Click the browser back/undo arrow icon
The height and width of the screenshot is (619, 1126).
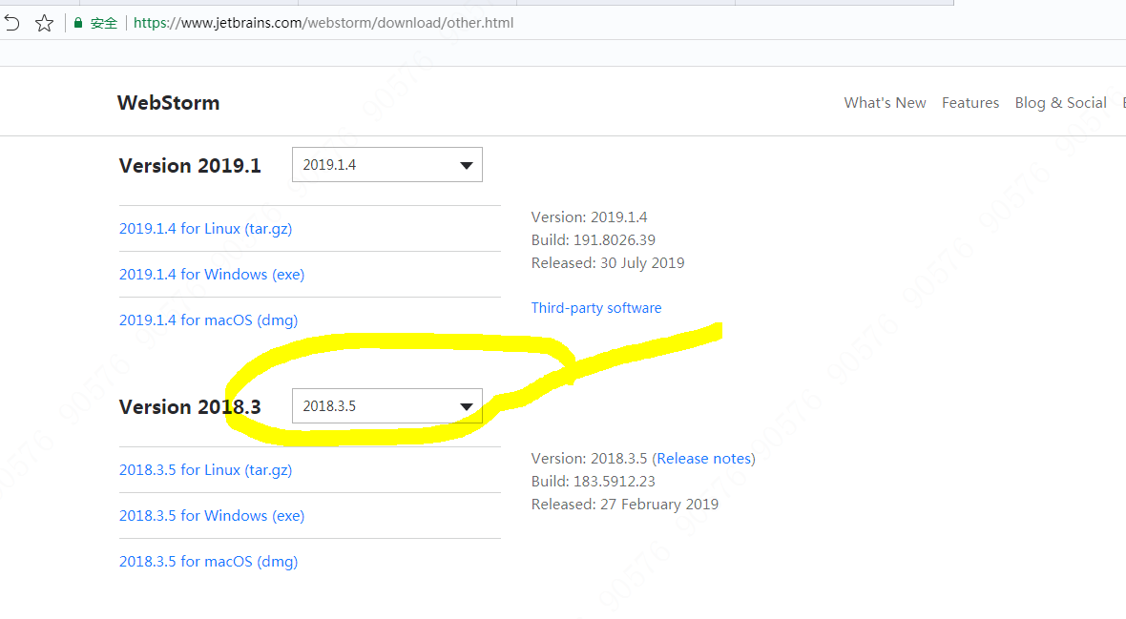11,23
